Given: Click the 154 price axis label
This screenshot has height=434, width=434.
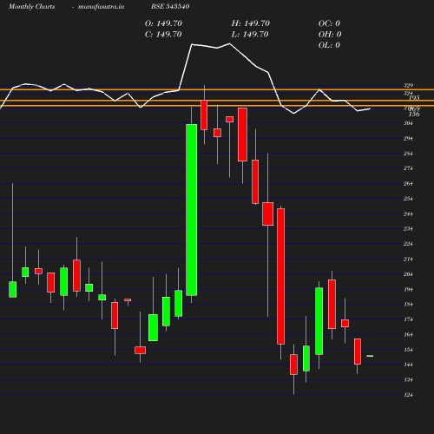Looking at the screenshot, I should coord(408,350).
